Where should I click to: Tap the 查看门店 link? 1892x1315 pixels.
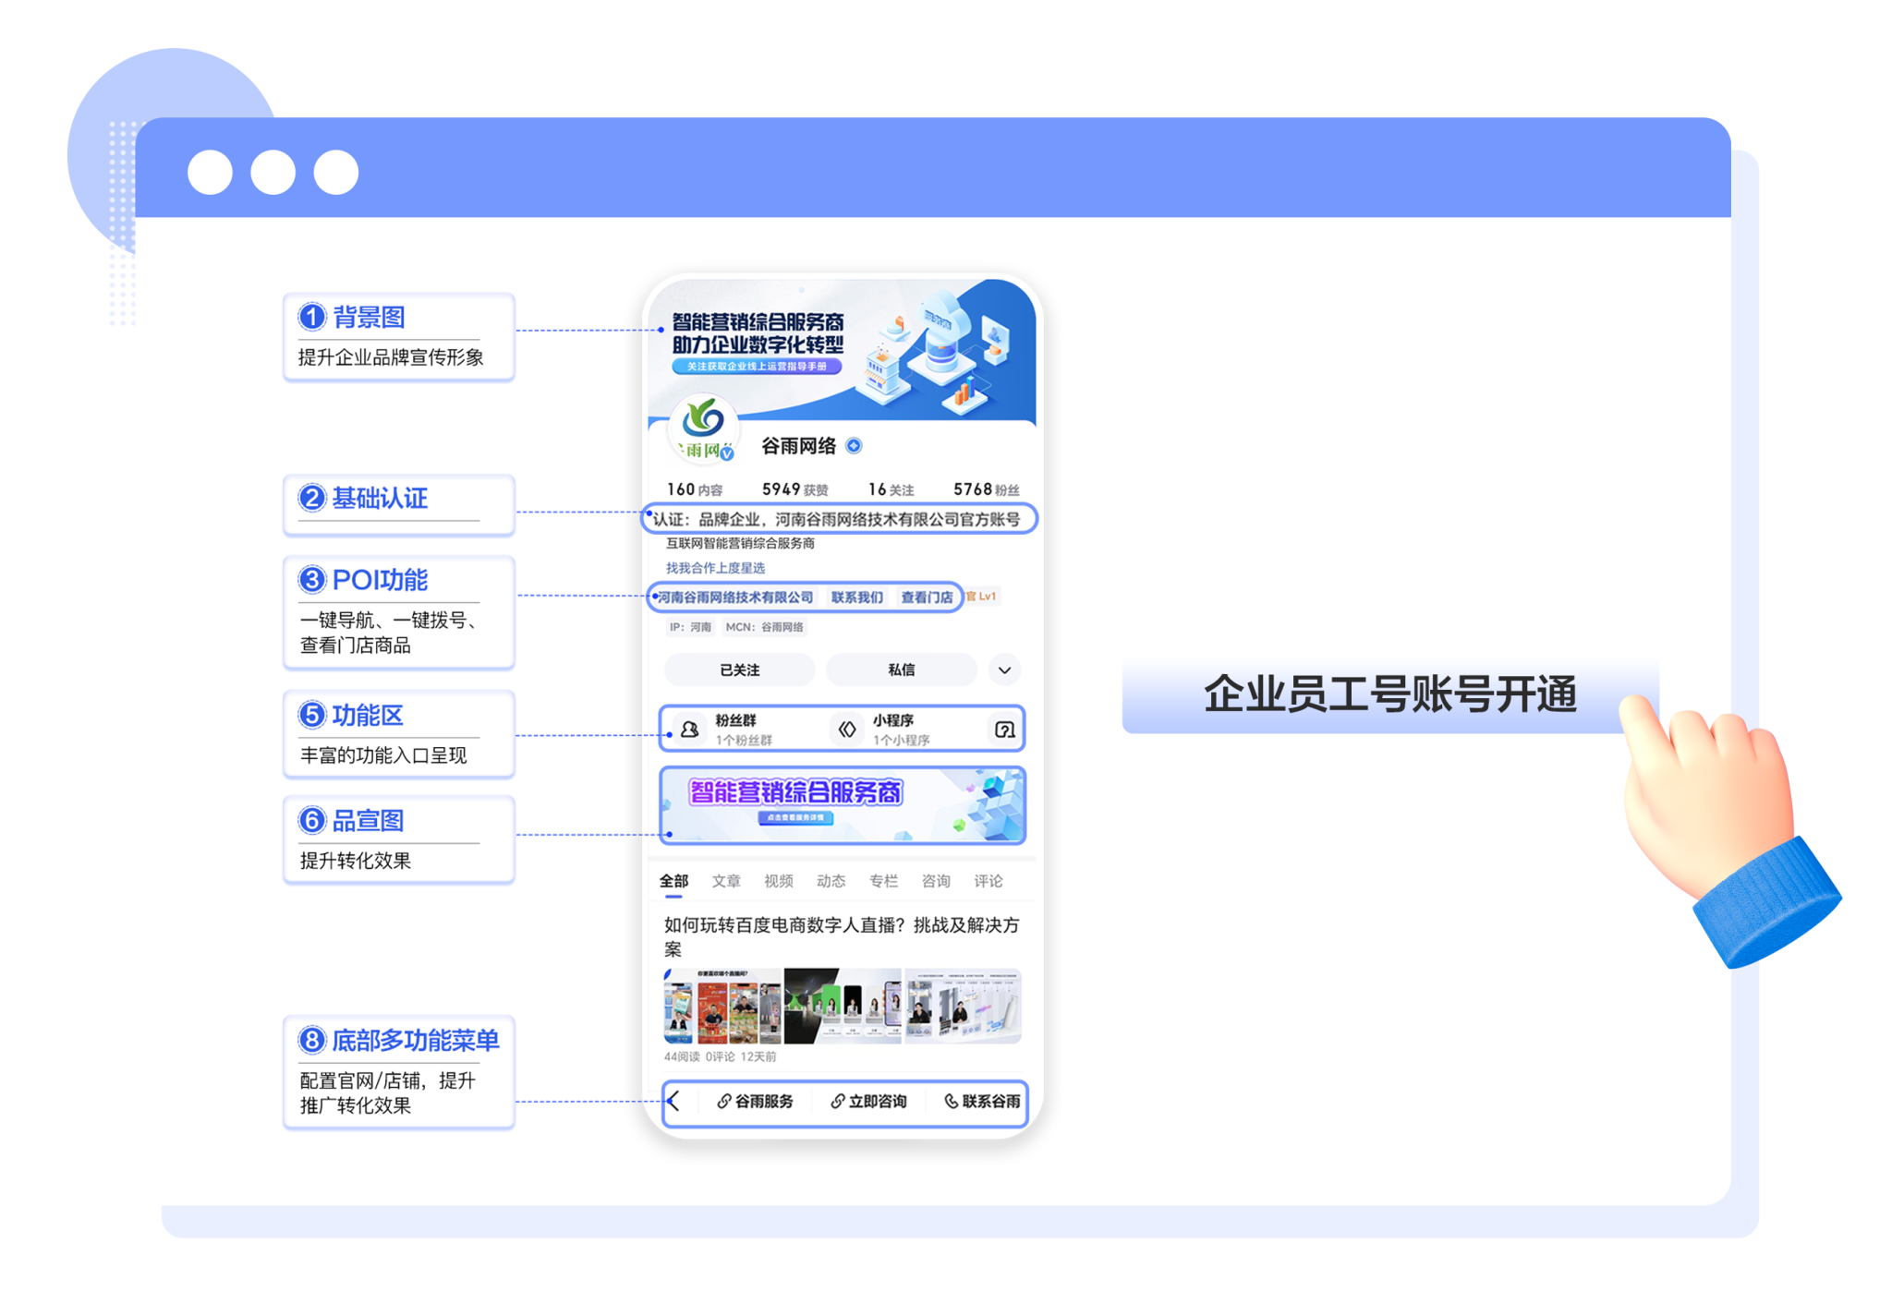click(x=927, y=597)
